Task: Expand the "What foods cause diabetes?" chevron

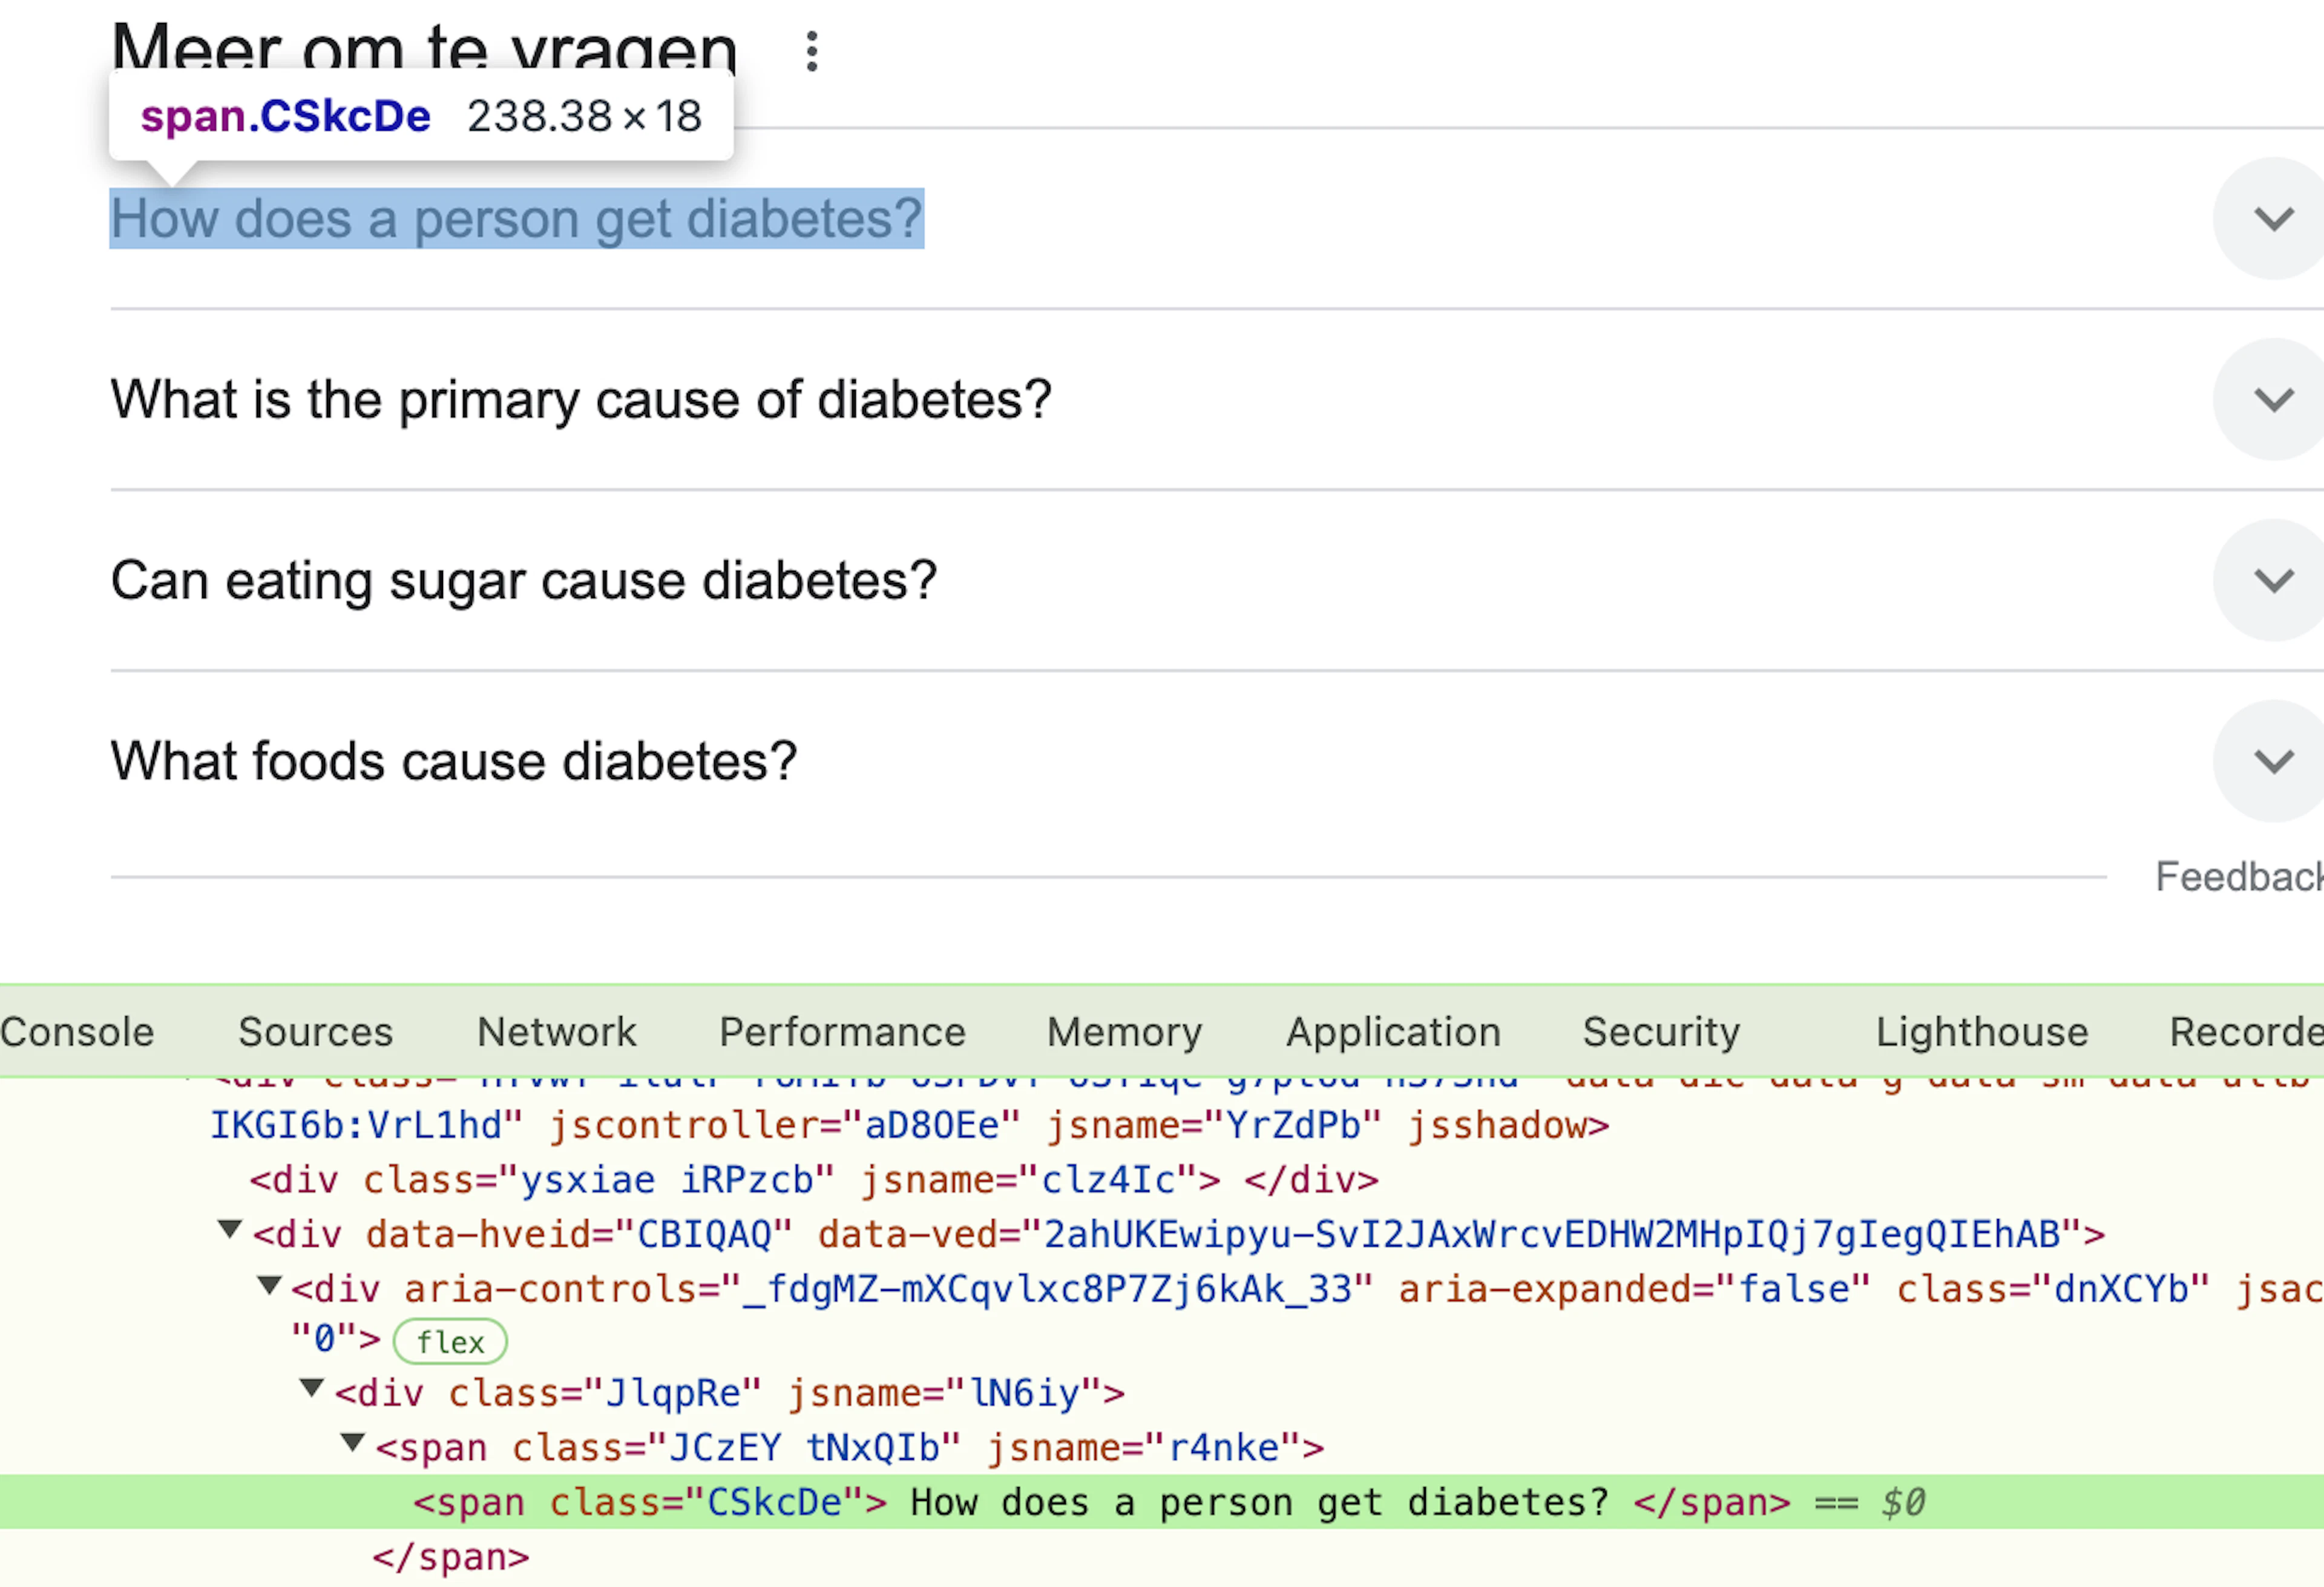Action: click(x=2273, y=761)
